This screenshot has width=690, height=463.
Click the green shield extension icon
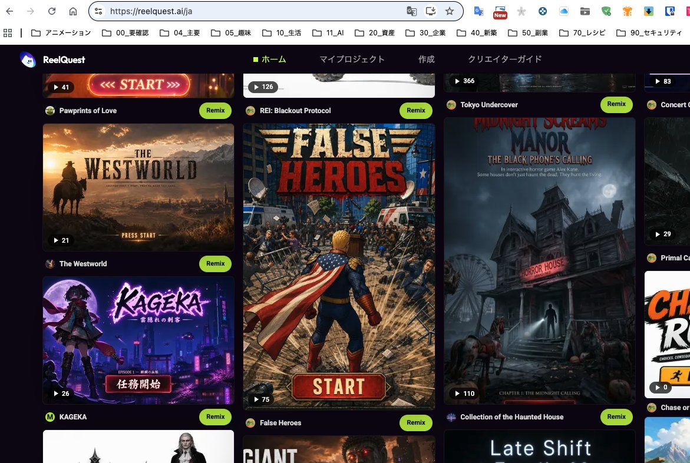[x=606, y=11]
